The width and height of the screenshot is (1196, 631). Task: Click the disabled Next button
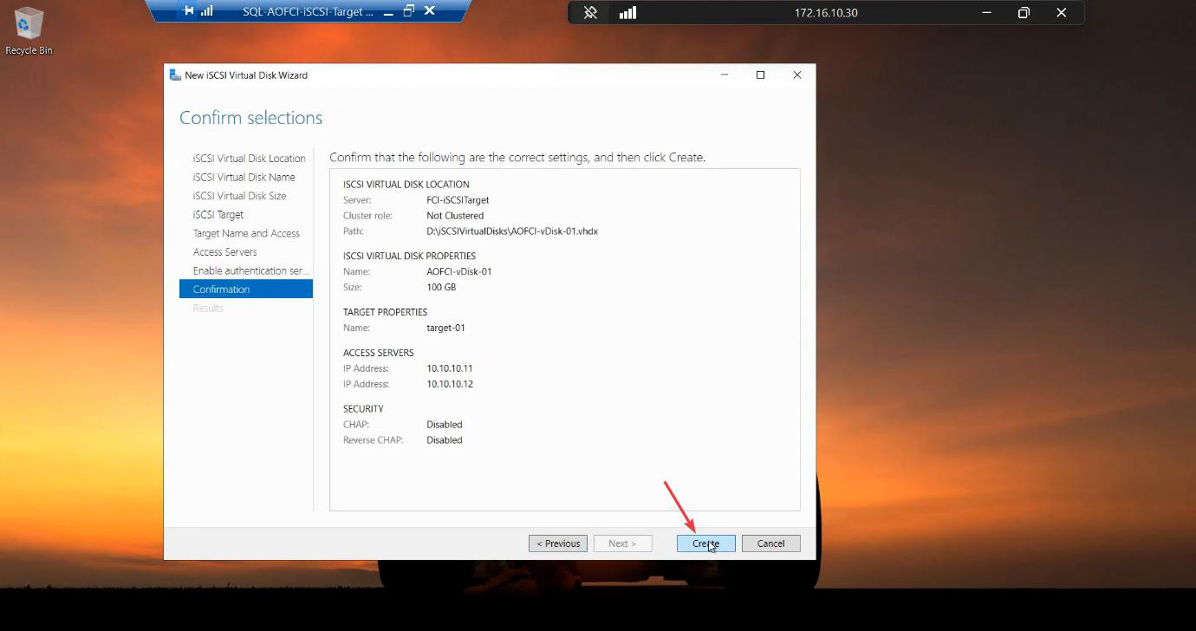point(622,543)
